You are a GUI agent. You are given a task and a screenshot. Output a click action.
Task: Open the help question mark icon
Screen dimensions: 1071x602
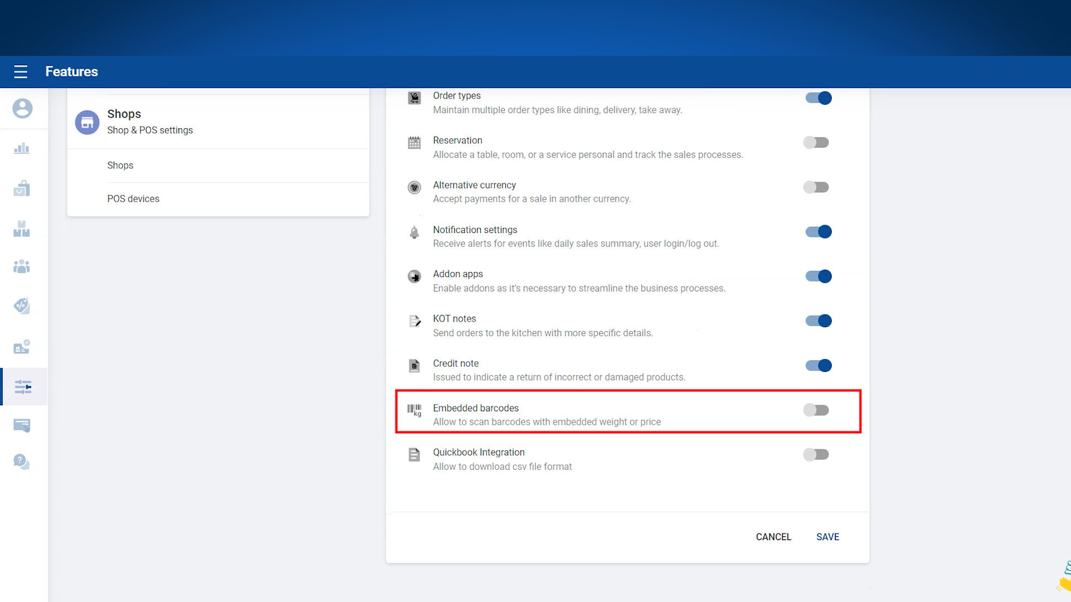tap(22, 462)
